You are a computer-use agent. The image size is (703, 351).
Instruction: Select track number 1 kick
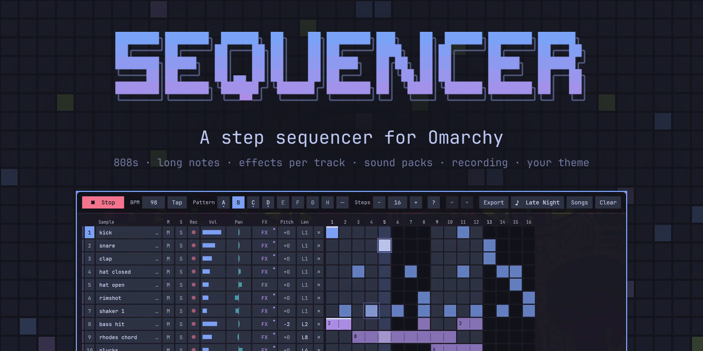[x=90, y=233]
